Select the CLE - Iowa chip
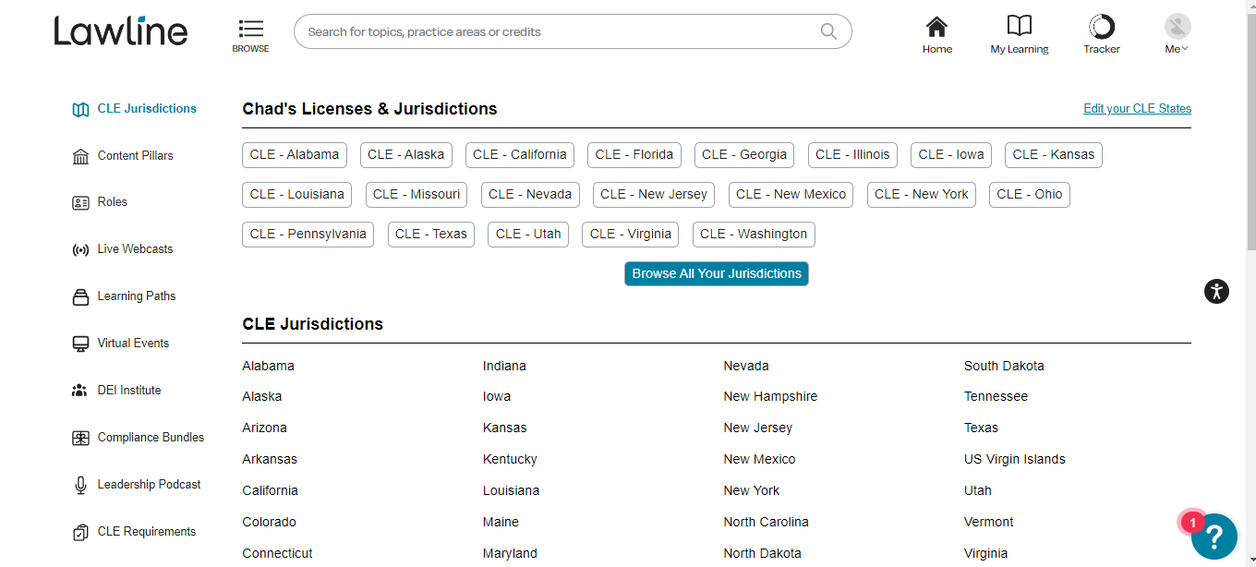 [951, 155]
